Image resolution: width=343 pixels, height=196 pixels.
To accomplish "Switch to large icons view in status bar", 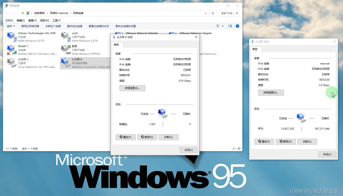I will point(239,148).
